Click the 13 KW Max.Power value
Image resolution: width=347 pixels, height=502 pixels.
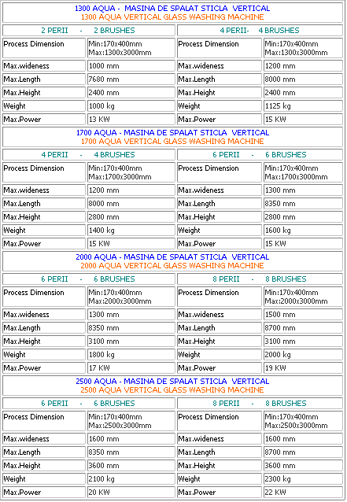click(x=131, y=120)
